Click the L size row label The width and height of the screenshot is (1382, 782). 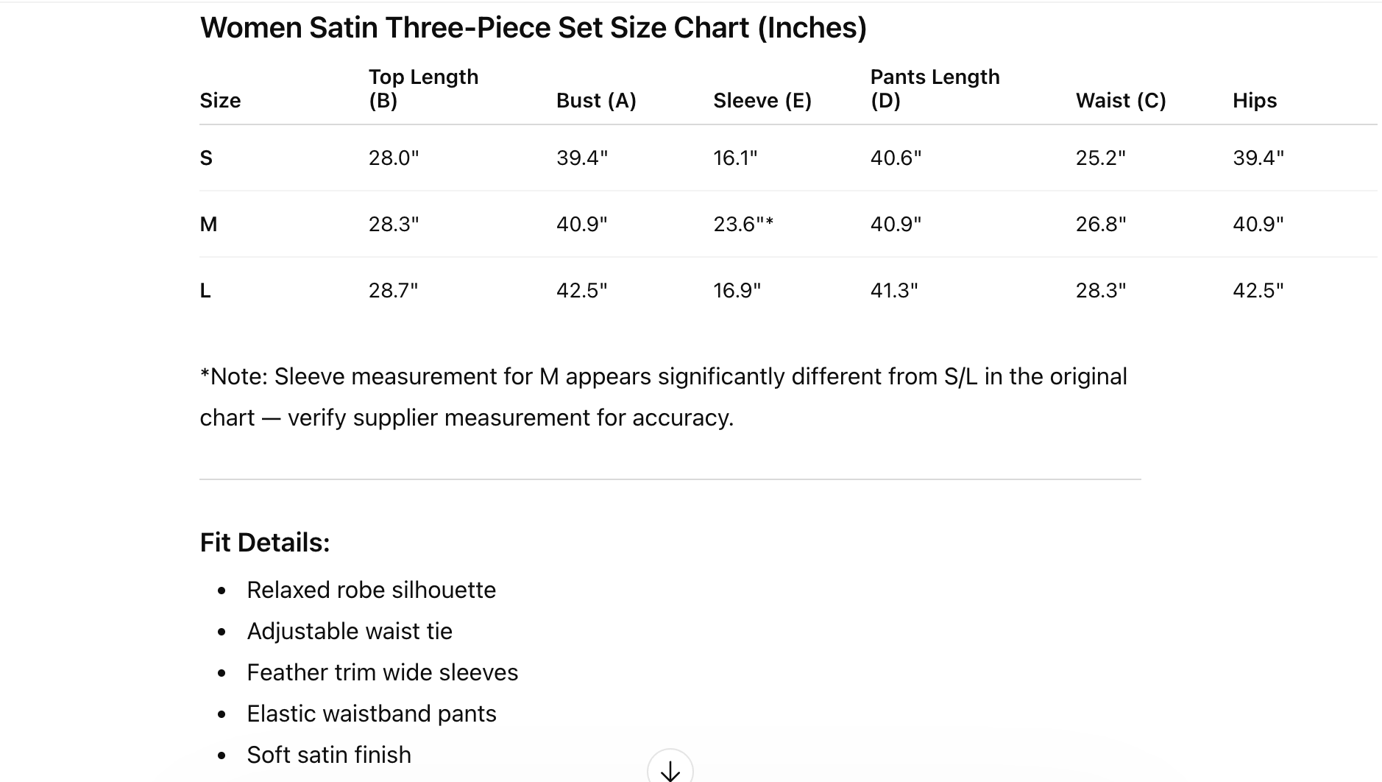point(205,291)
